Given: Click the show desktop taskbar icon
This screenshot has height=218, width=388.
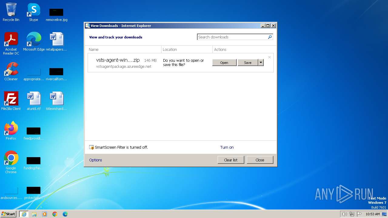Looking at the screenshot, I should [384, 214].
